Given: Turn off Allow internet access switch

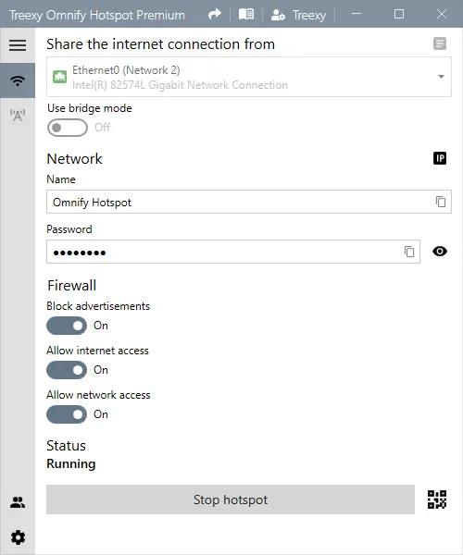Looking at the screenshot, I should click(x=67, y=370).
